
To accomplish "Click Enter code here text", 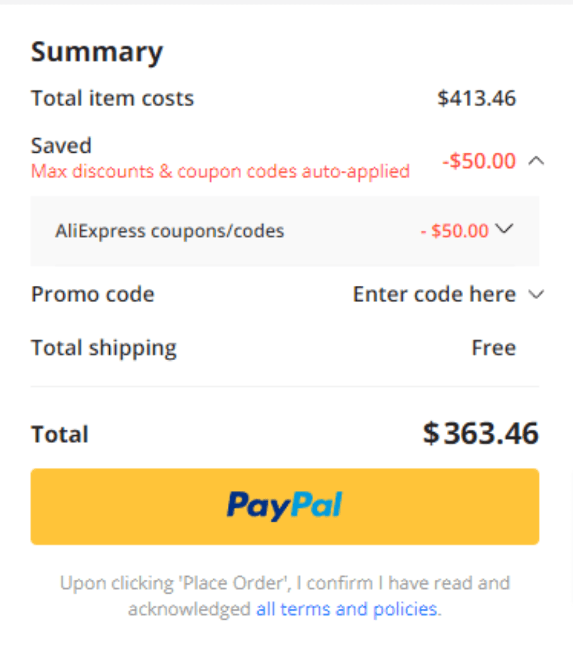I will click(434, 294).
